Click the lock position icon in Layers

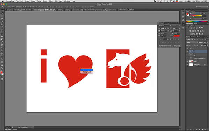pyautogui.click(x=195, y=46)
